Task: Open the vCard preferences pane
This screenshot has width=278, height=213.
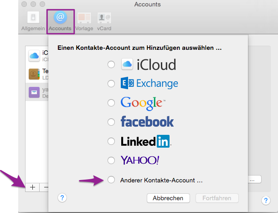Action: [x=104, y=21]
